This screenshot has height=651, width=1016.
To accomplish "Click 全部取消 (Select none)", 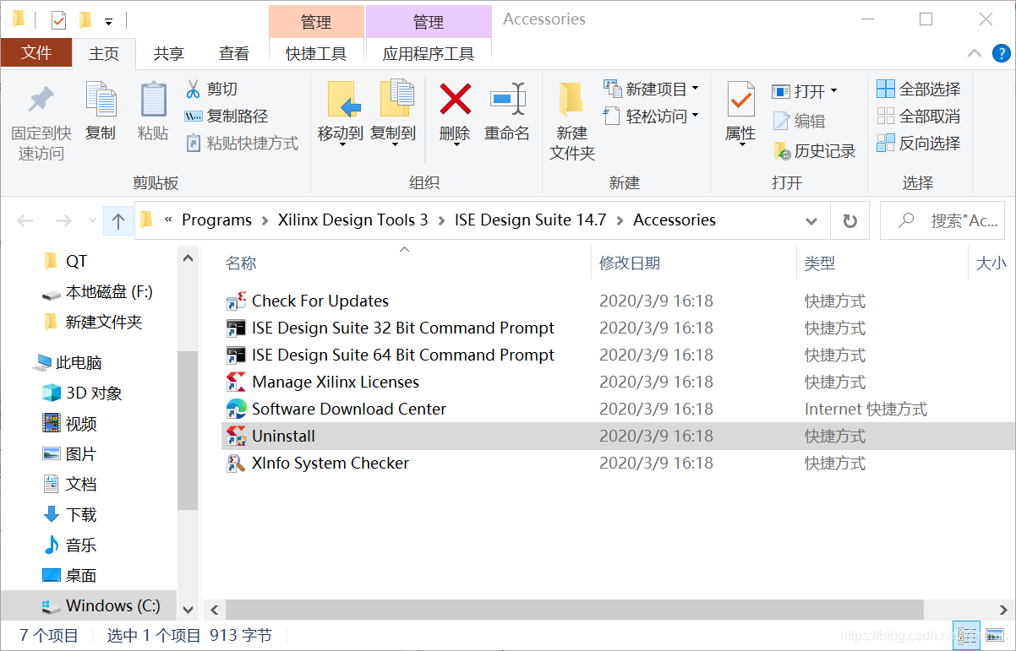I will click(919, 116).
